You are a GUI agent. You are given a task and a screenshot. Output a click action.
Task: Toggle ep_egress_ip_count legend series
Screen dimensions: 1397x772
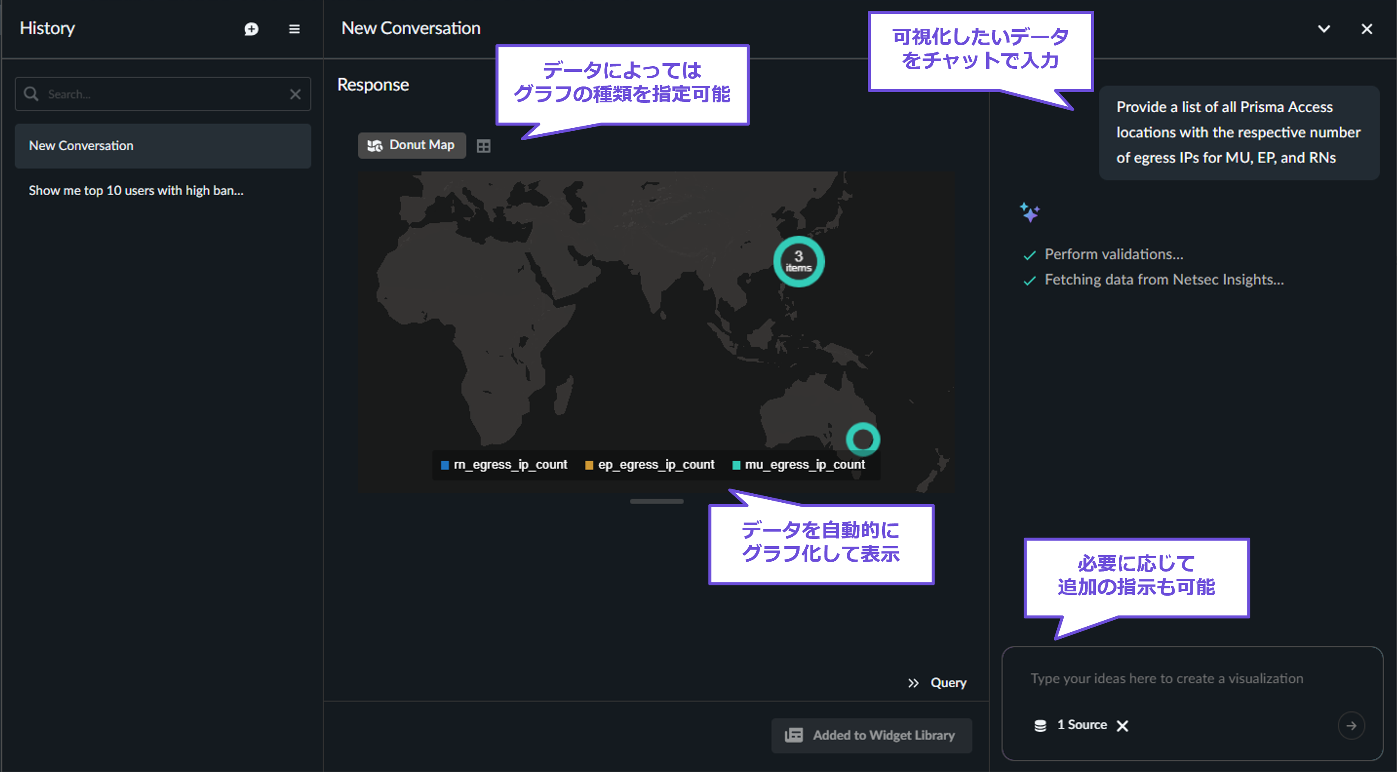click(x=650, y=464)
